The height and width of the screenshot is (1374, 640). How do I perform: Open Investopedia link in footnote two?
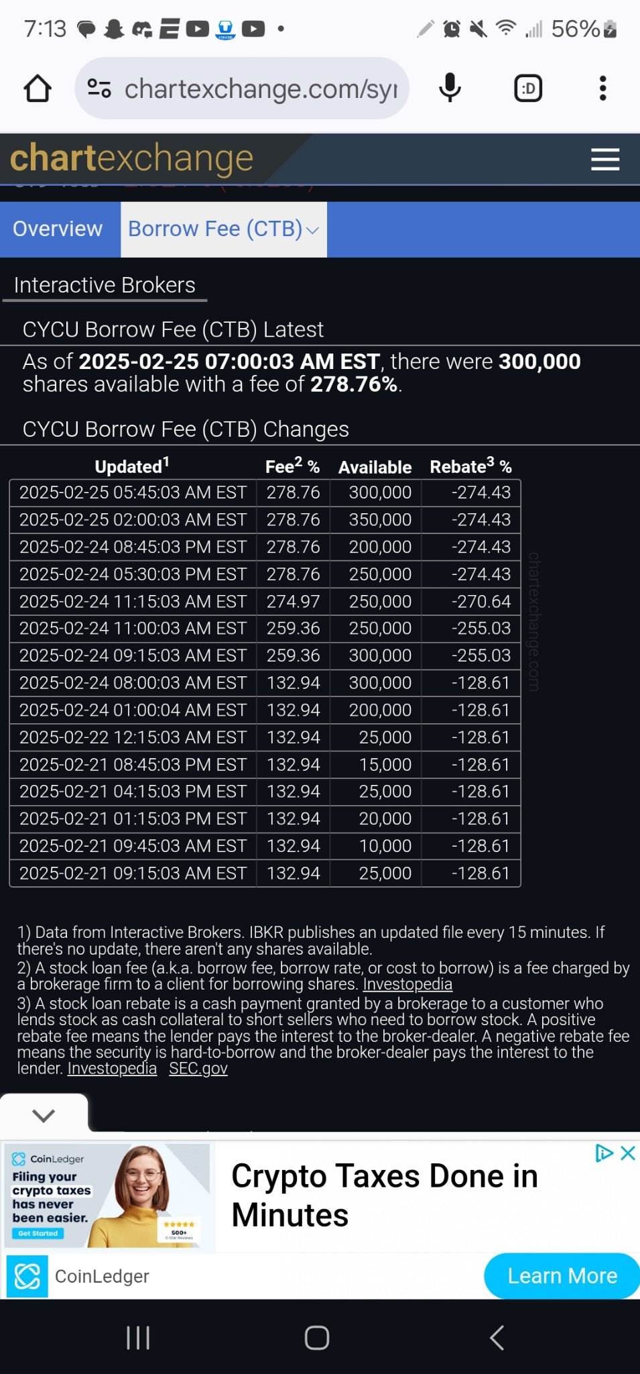tap(407, 984)
